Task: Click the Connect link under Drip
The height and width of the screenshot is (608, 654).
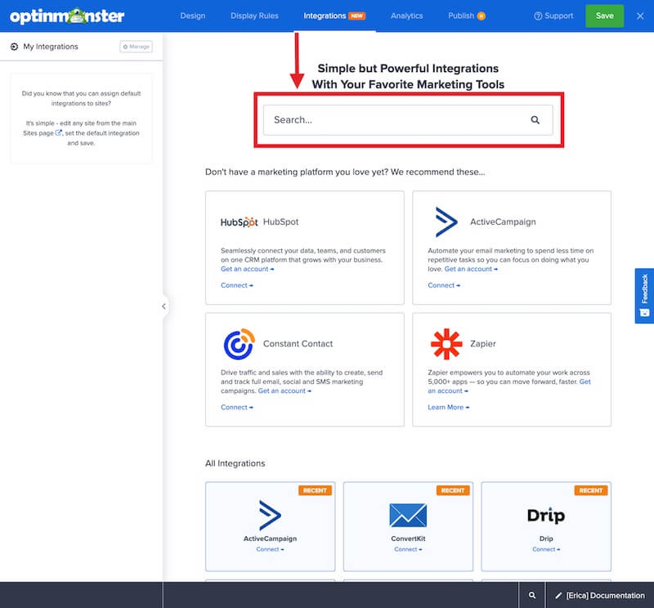Action: tap(545, 549)
